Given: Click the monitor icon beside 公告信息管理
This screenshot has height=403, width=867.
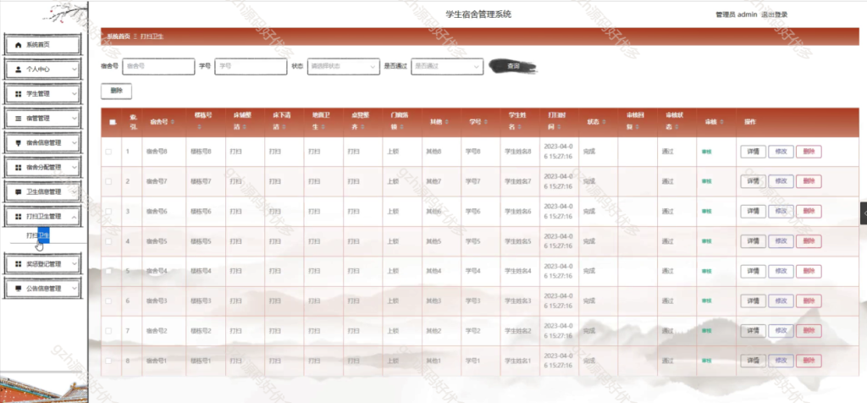Looking at the screenshot, I should [19, 289].
